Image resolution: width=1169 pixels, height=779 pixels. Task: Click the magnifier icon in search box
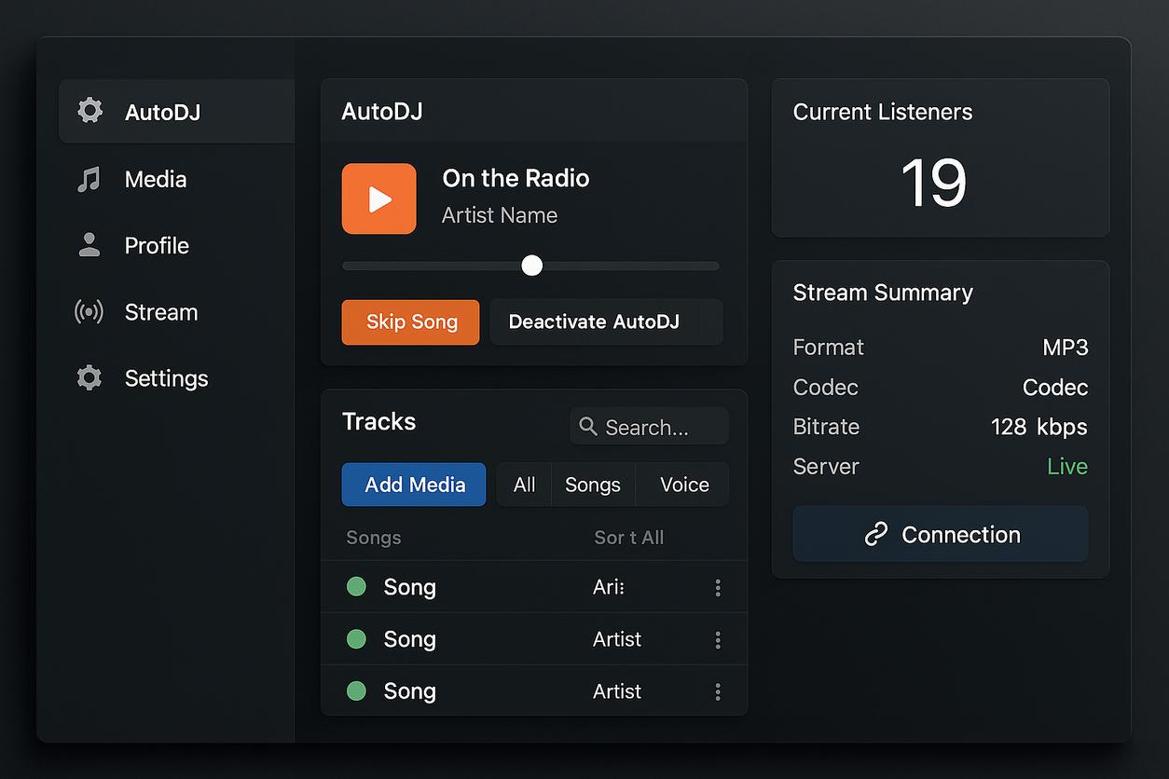click(x=588, y=427)
